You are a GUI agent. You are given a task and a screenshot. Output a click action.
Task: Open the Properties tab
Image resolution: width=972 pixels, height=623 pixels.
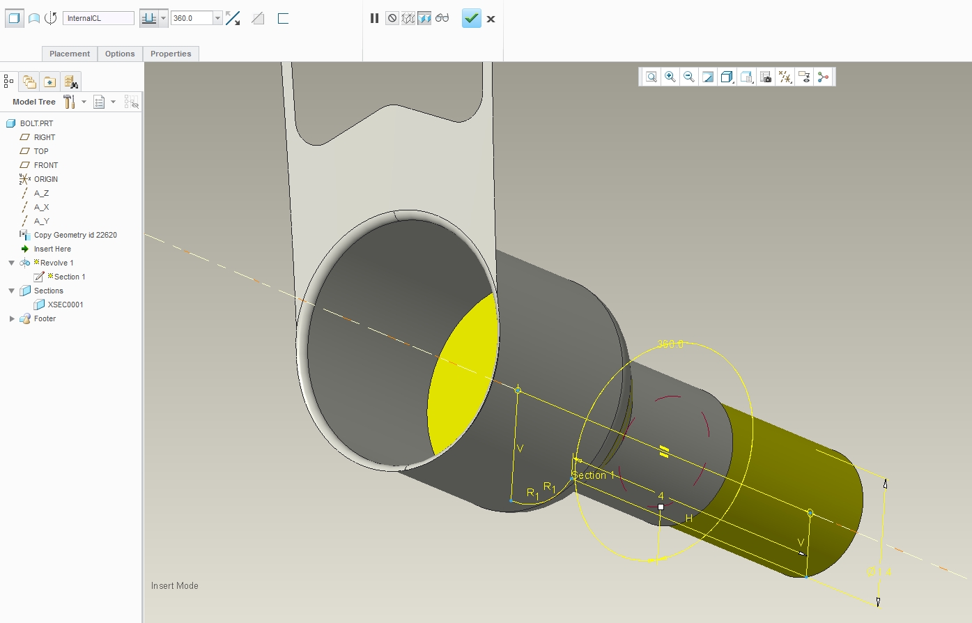pos(171,54)
